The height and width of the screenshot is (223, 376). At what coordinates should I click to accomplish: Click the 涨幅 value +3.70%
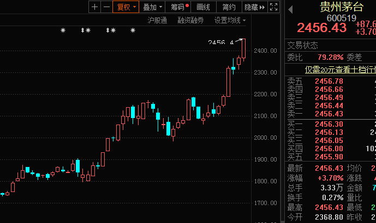click(x=331, y=178)
